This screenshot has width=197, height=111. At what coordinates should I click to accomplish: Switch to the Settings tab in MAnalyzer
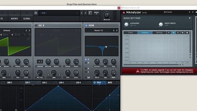[x=159, y=33]
